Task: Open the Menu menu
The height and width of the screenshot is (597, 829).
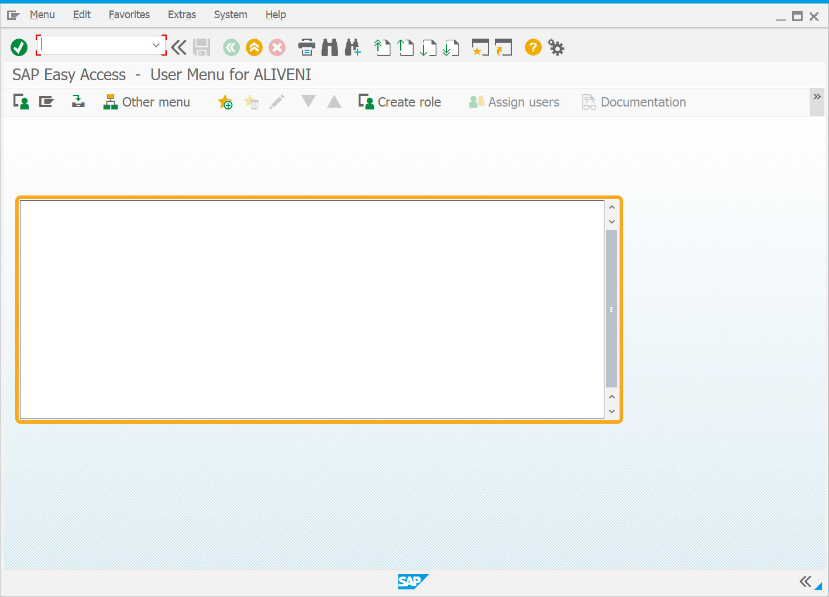Action: click(x=42, y=15)
